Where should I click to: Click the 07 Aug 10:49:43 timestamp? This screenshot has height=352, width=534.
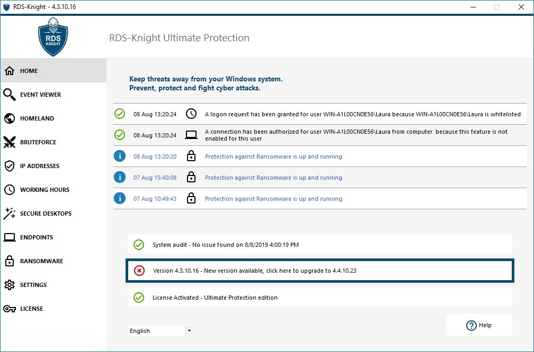[x=155, y=199]
